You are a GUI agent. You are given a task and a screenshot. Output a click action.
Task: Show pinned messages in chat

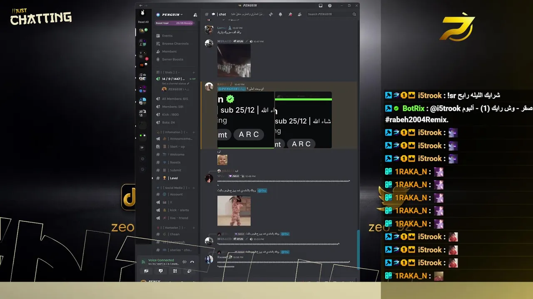[290, 14]
